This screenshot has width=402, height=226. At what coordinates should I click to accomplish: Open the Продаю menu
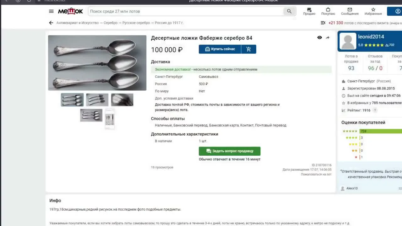pyautogui.click(x=309, y=11)
